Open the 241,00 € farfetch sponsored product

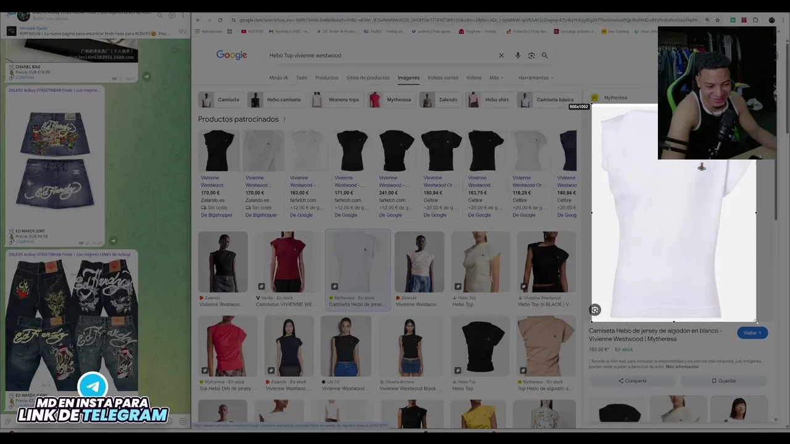[396, 174]
